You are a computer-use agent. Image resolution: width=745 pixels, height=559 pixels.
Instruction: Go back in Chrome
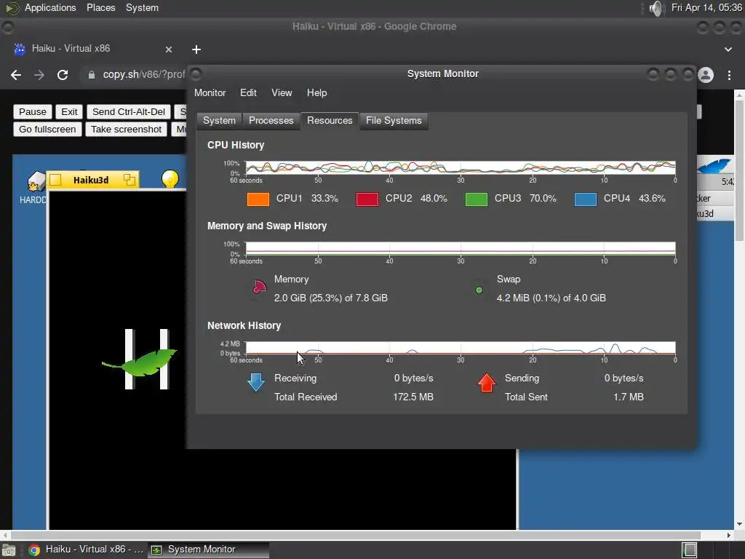16,75
